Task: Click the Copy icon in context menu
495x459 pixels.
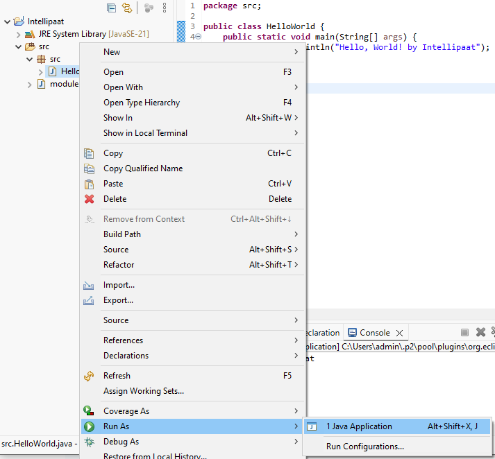Action: pos(89,153)
